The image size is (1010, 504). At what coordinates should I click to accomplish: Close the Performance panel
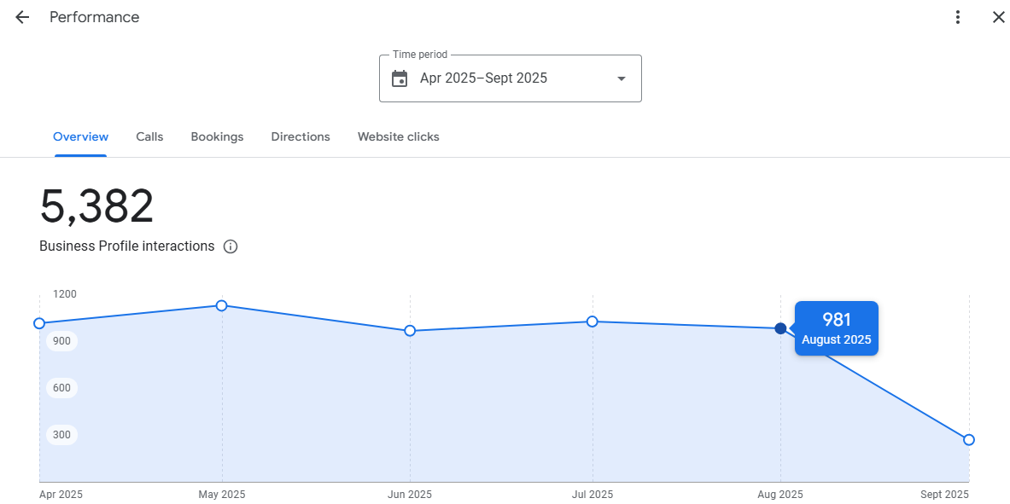(998, 17)
